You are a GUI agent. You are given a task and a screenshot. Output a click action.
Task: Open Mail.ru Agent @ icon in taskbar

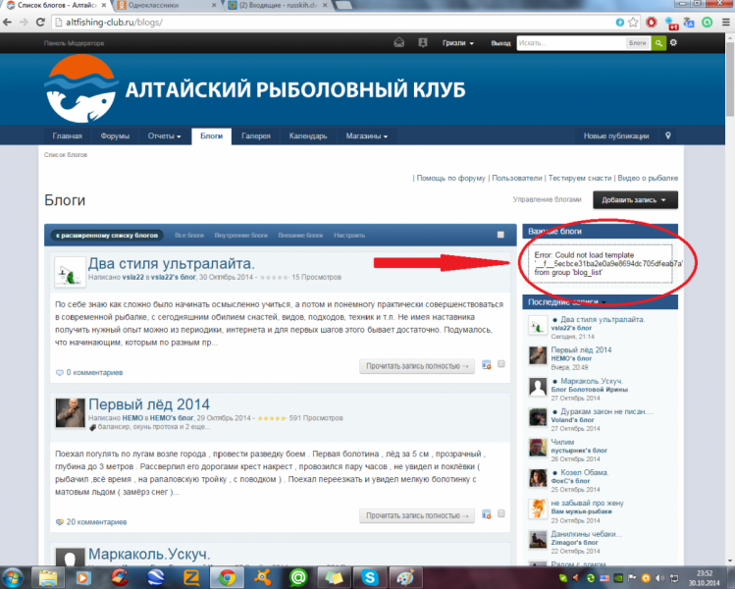pyautogui.click(x=298, y=577)
